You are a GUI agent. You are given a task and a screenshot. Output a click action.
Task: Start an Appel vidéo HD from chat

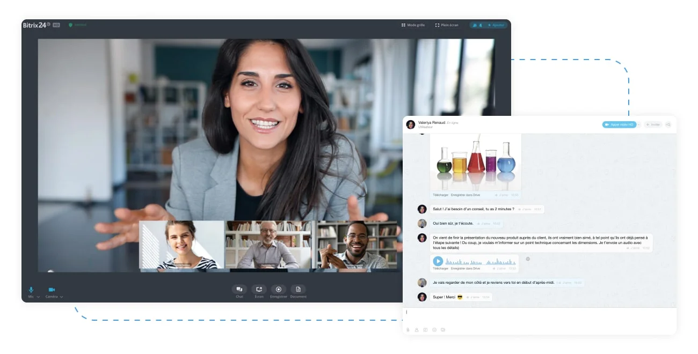[619, 124]
